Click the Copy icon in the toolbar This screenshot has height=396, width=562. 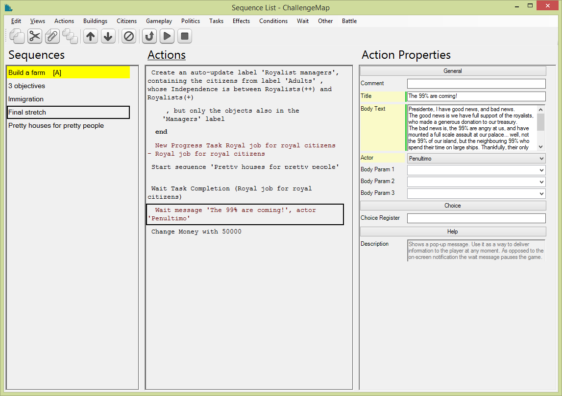click(x=17, y=36)
